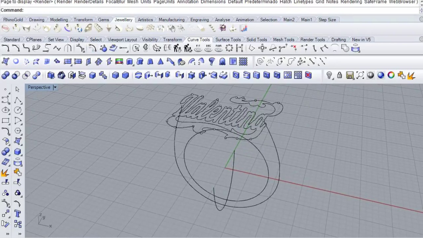423x238 pixels.
Task: Switch to the Drafting tab
Action: pos(338,39)
